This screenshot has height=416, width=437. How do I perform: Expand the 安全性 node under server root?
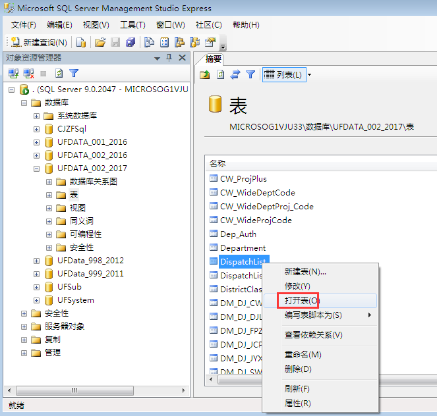coord(24,313)
